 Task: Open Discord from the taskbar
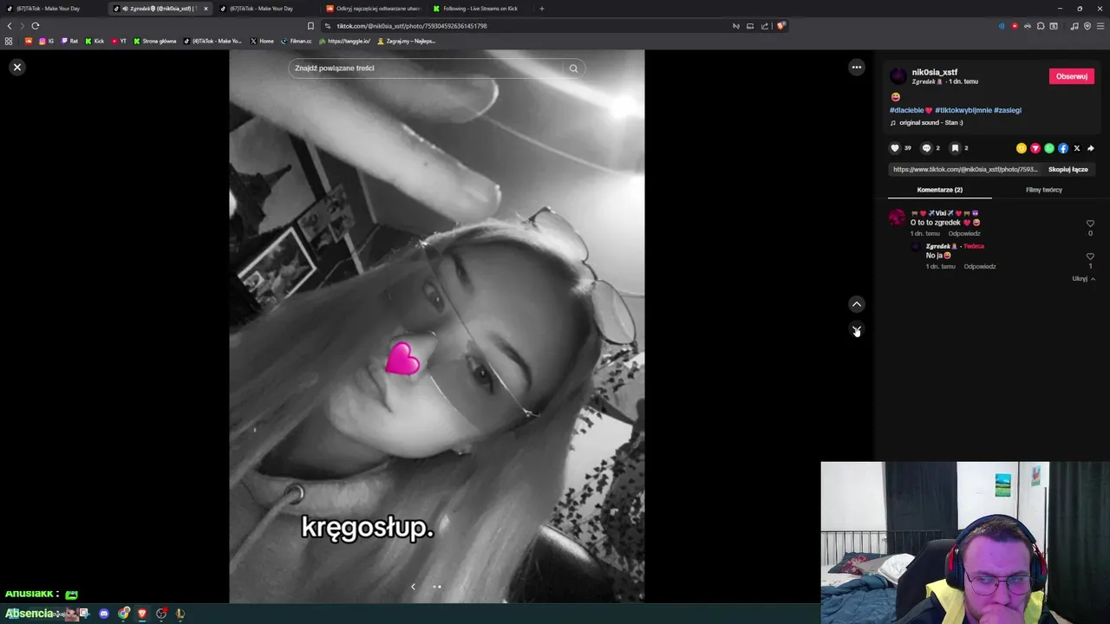tap(104, 614)
